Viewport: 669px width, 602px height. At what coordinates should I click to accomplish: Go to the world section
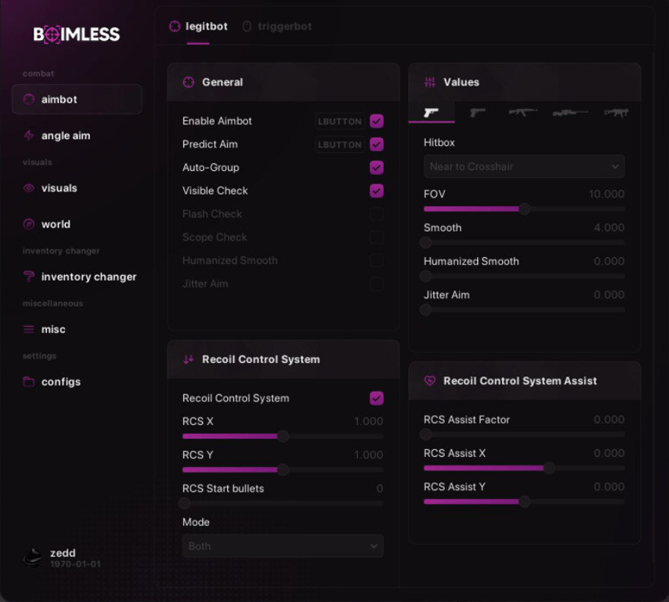(77, 224)
